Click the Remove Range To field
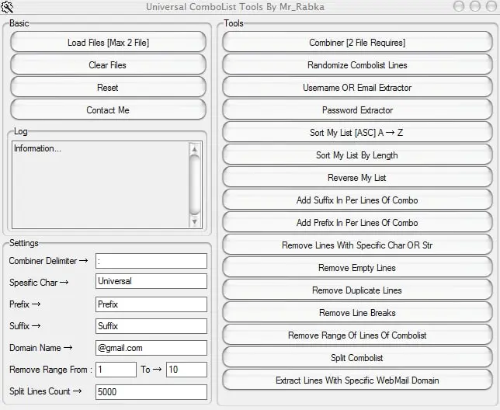 [186, 370]
